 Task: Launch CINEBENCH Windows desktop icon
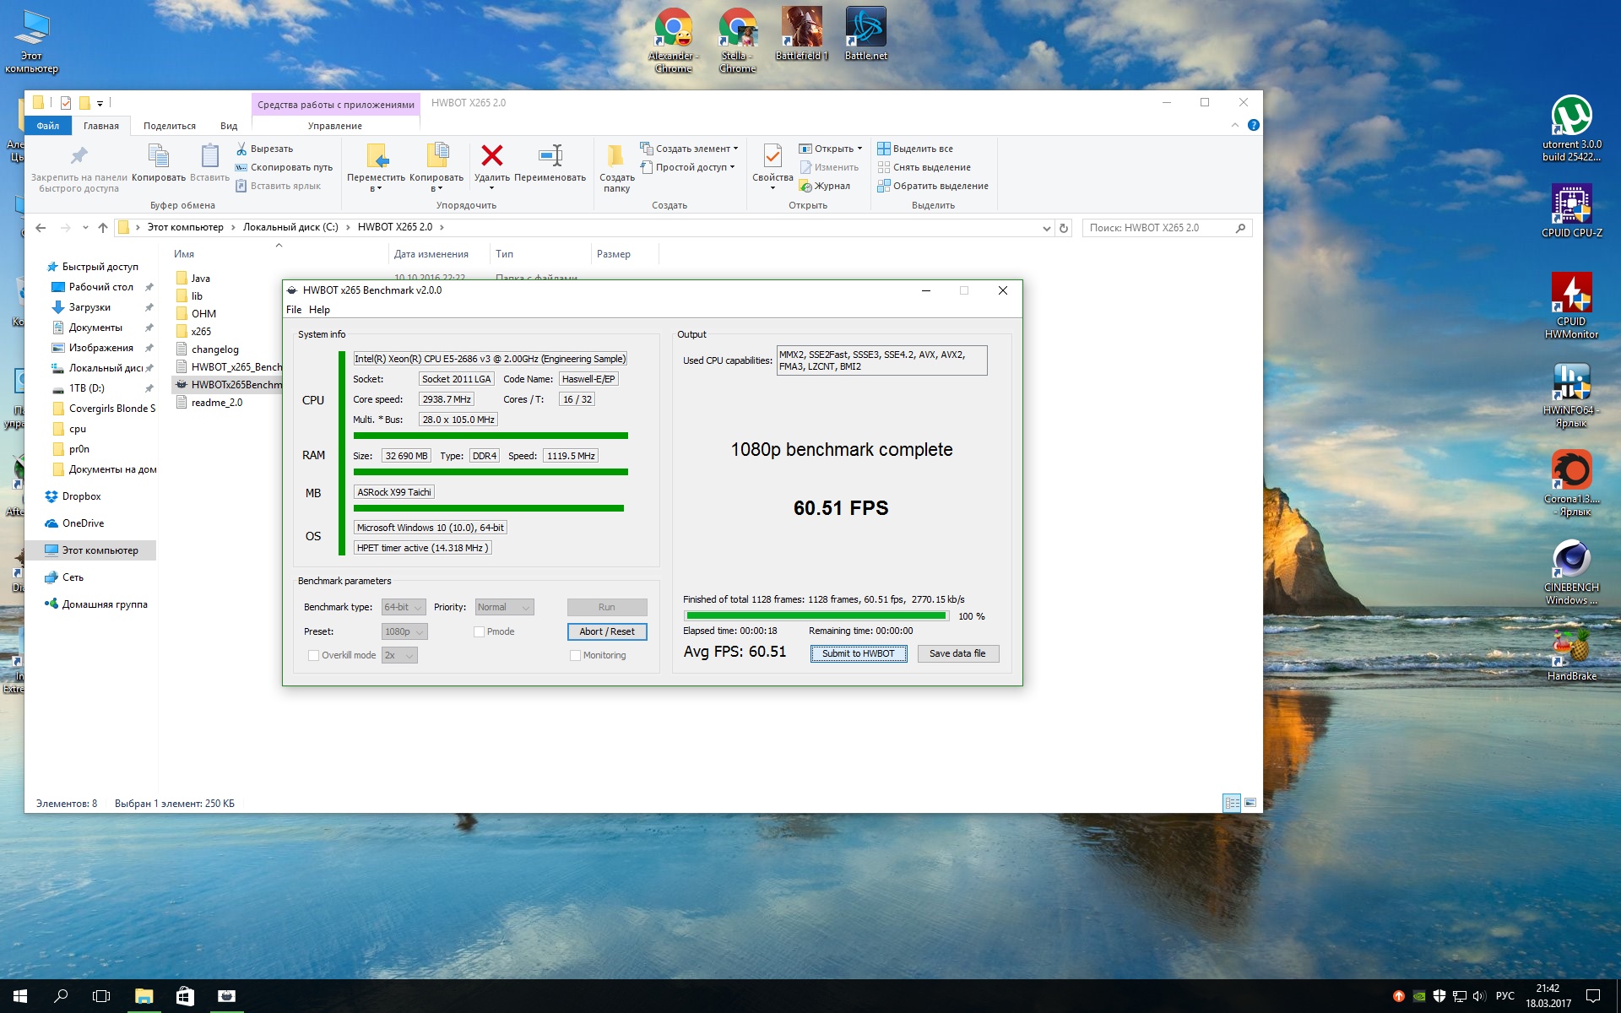pos(1571,572)
